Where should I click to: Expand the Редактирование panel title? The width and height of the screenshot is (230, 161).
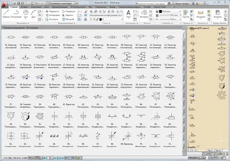pos(67,23)
